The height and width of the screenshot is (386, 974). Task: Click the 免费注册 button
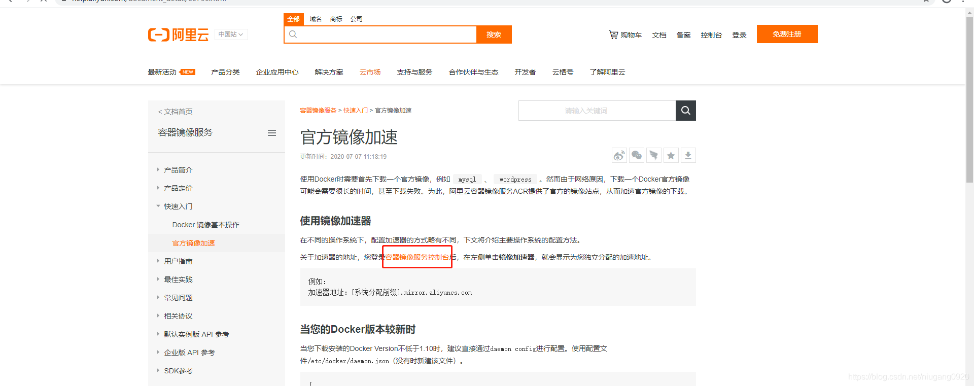pyautogui.click(x=787, y=34)
